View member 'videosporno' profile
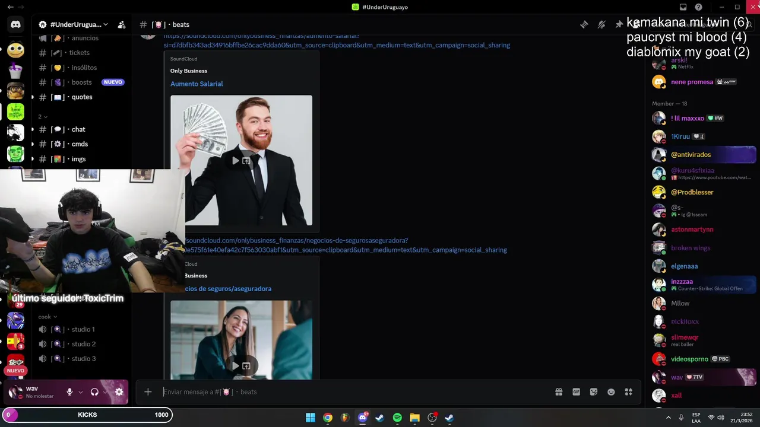The image size is (760, 427). (704, 359)
